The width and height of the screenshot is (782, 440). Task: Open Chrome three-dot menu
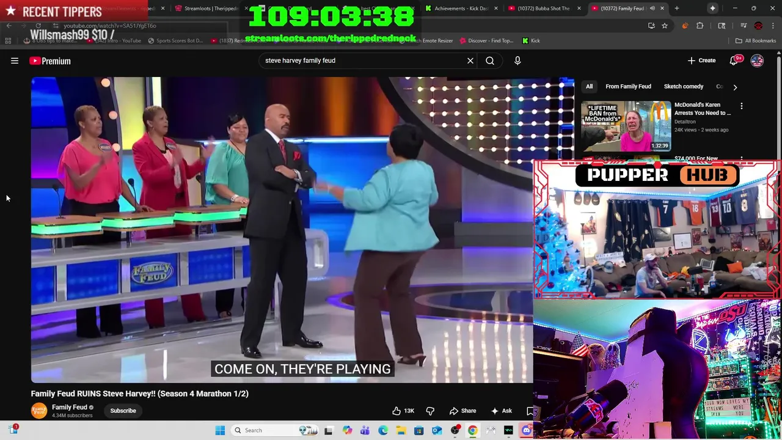773,26
